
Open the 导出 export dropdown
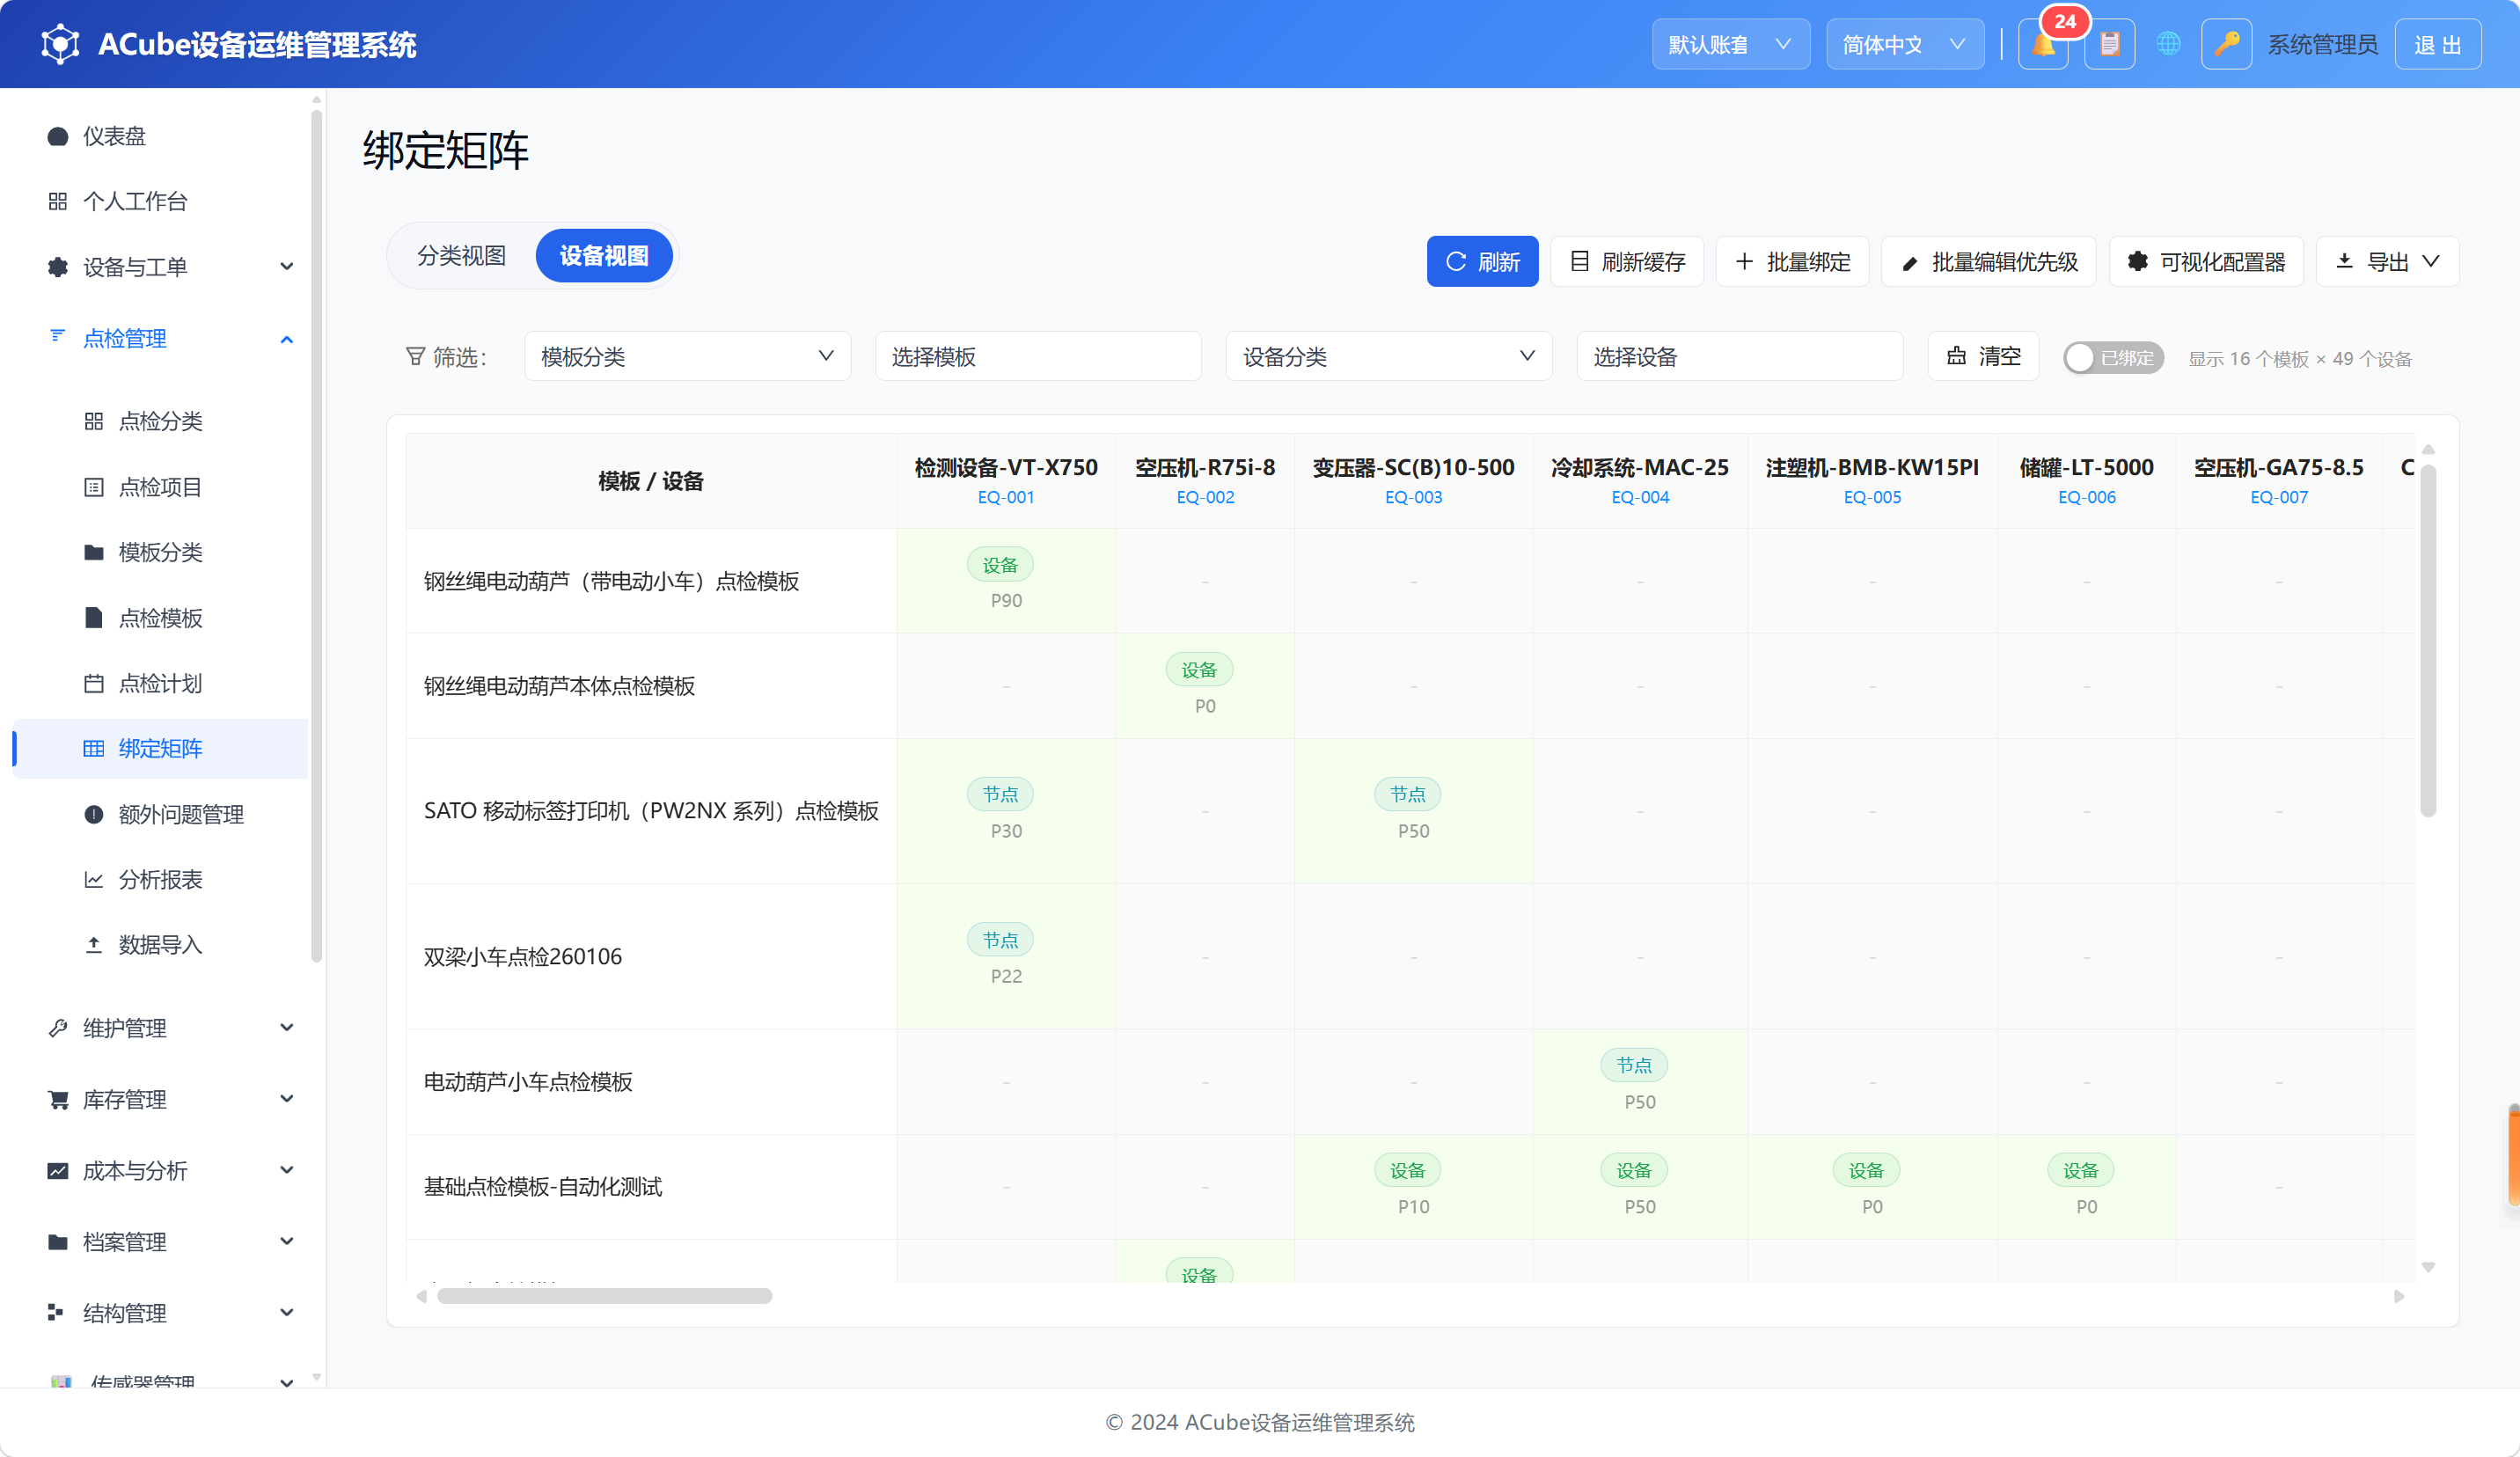pyautogui.click(x=2387, y=261)
